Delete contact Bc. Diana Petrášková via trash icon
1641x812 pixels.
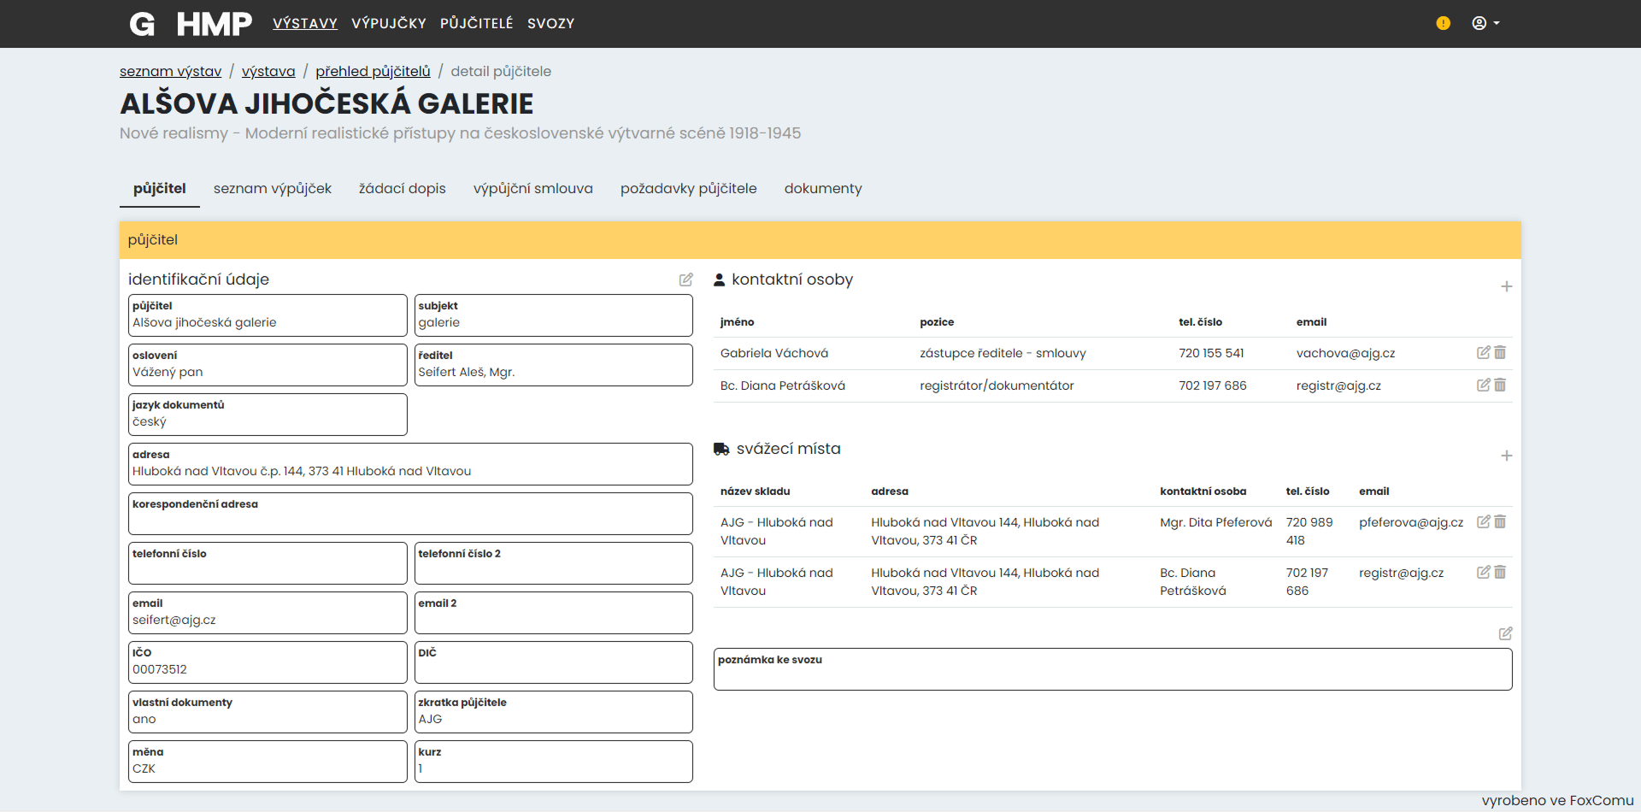(x=1500, y=385)
